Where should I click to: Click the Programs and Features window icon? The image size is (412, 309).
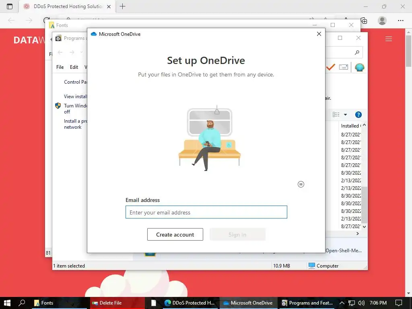pyautogui.click(x=58, y=38)
